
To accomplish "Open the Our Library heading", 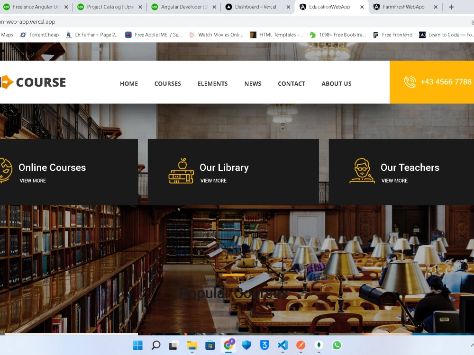I will pyautogui.click(x=224, y=168).
